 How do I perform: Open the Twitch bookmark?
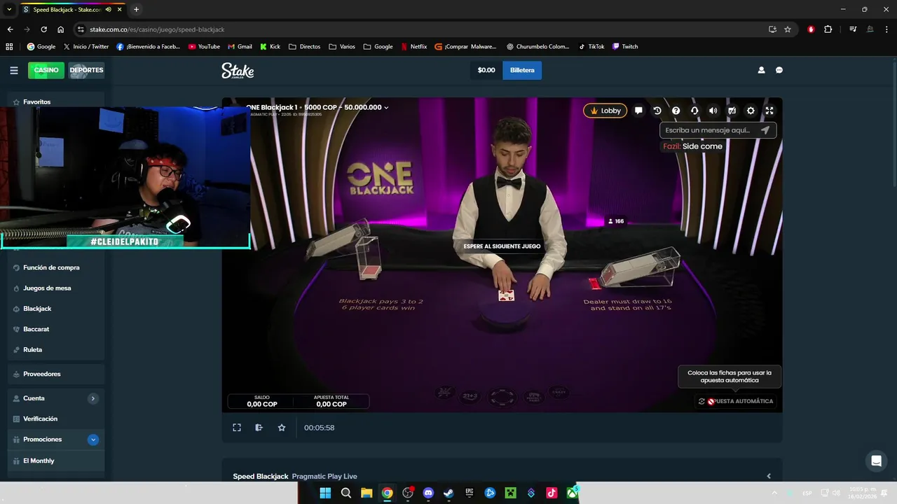(625, 46)
